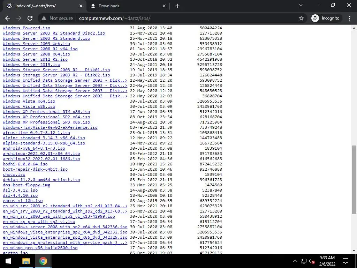Open File Explorer from the taskbar
Viewport: 357px width, 268px height.
tap(26, 261)
